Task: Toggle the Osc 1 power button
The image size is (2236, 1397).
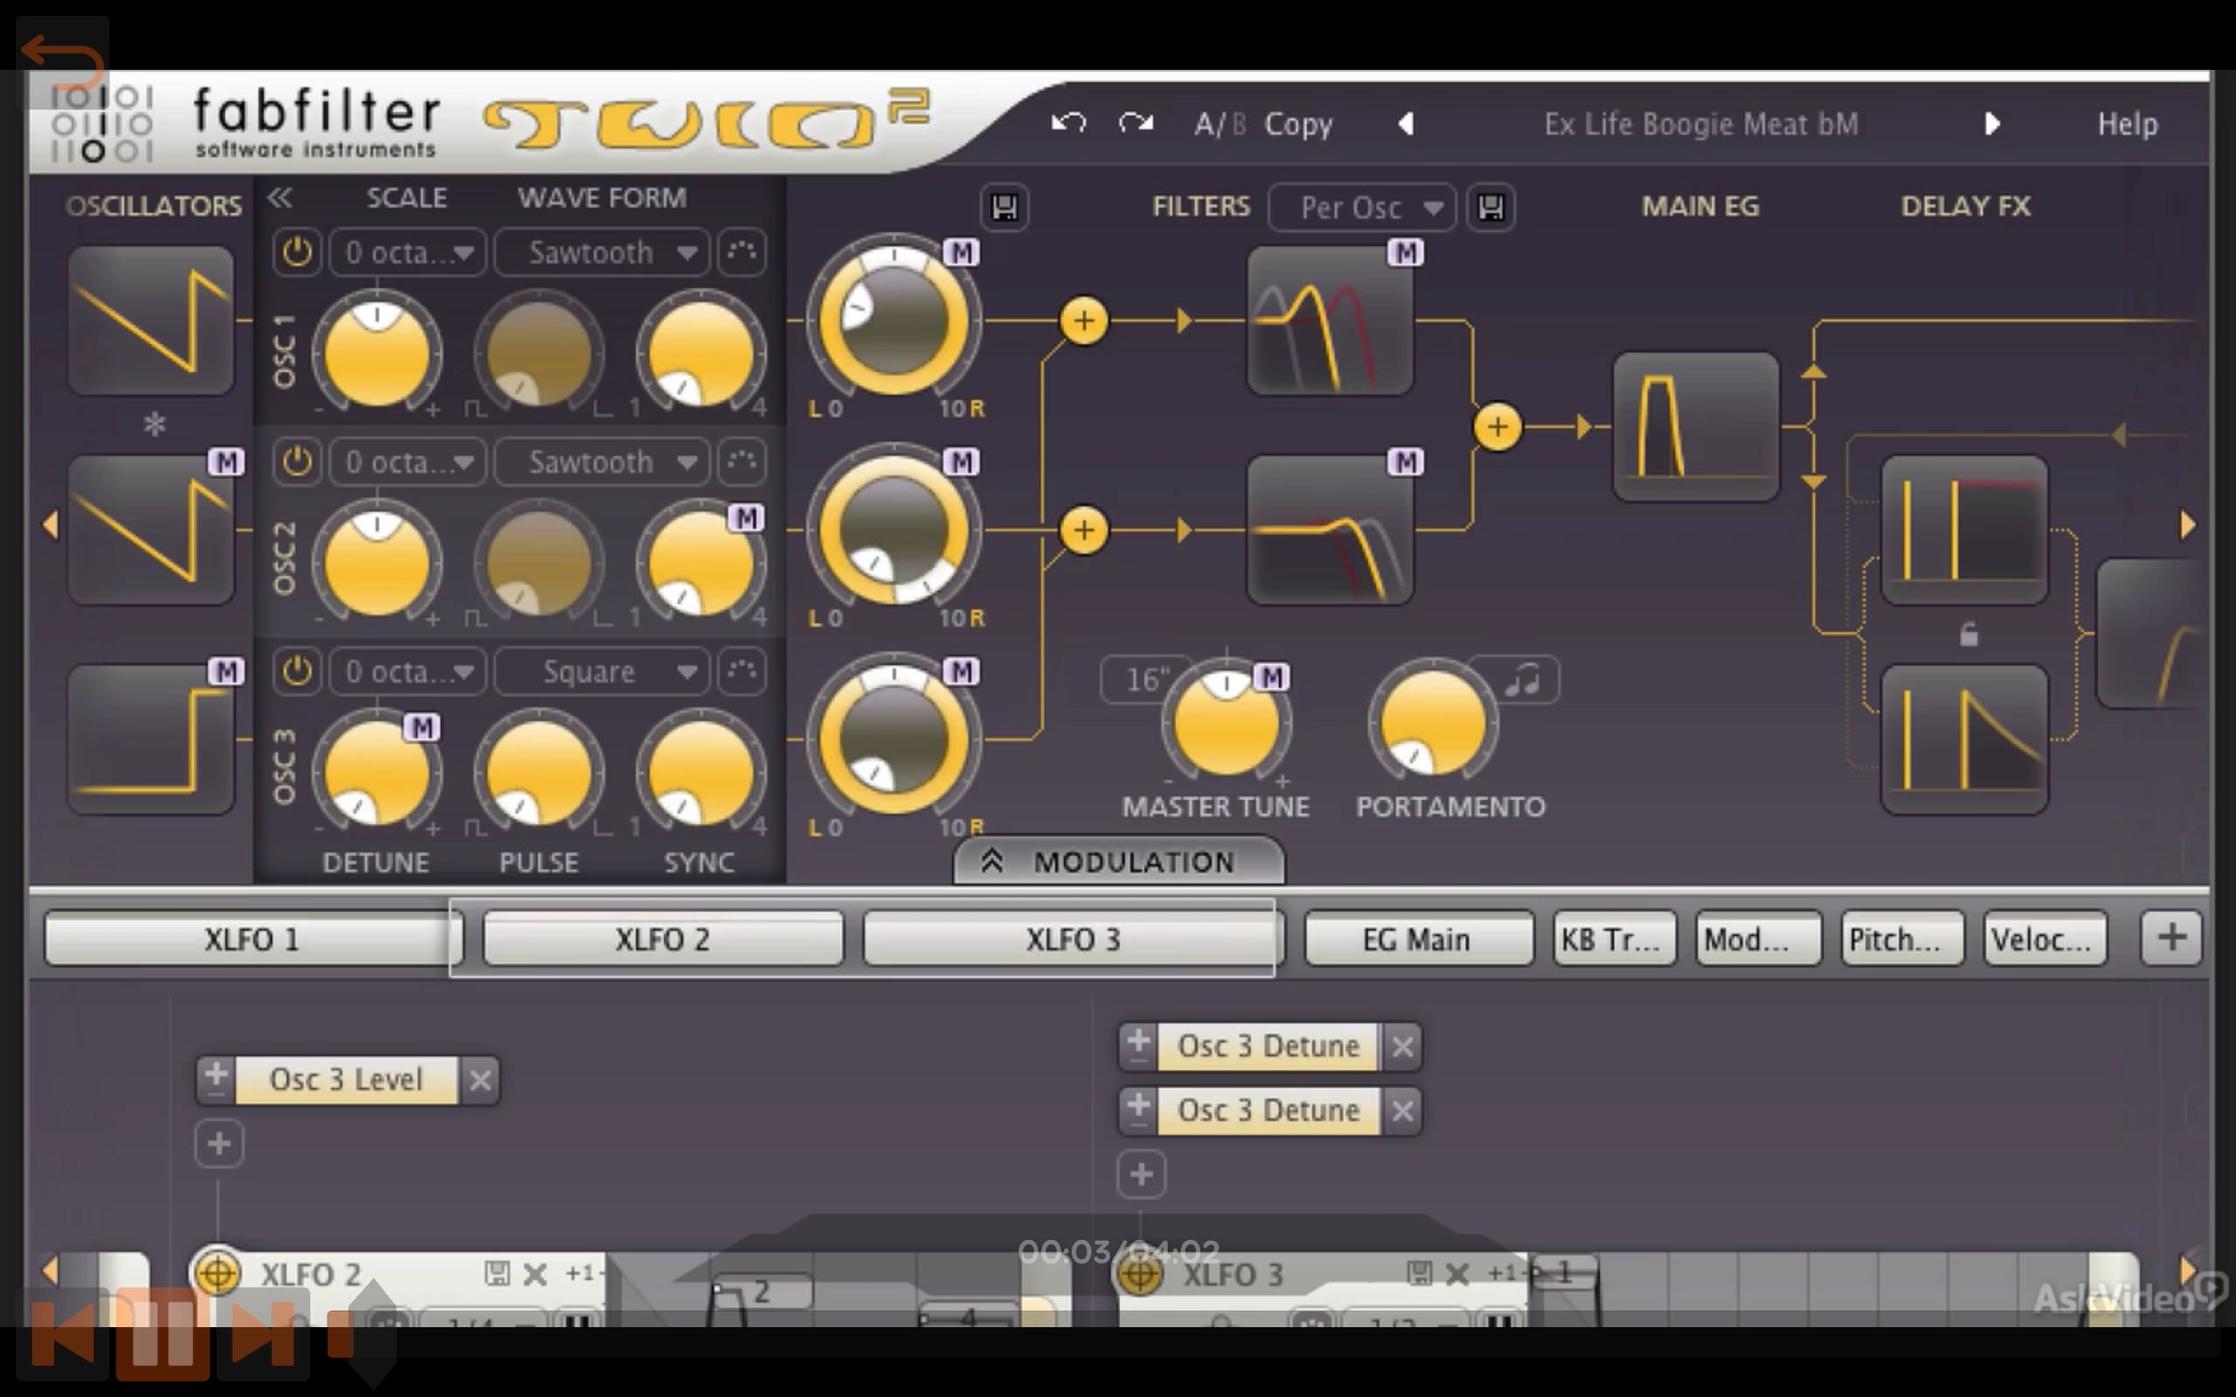Action: click(x=296, y=252)
